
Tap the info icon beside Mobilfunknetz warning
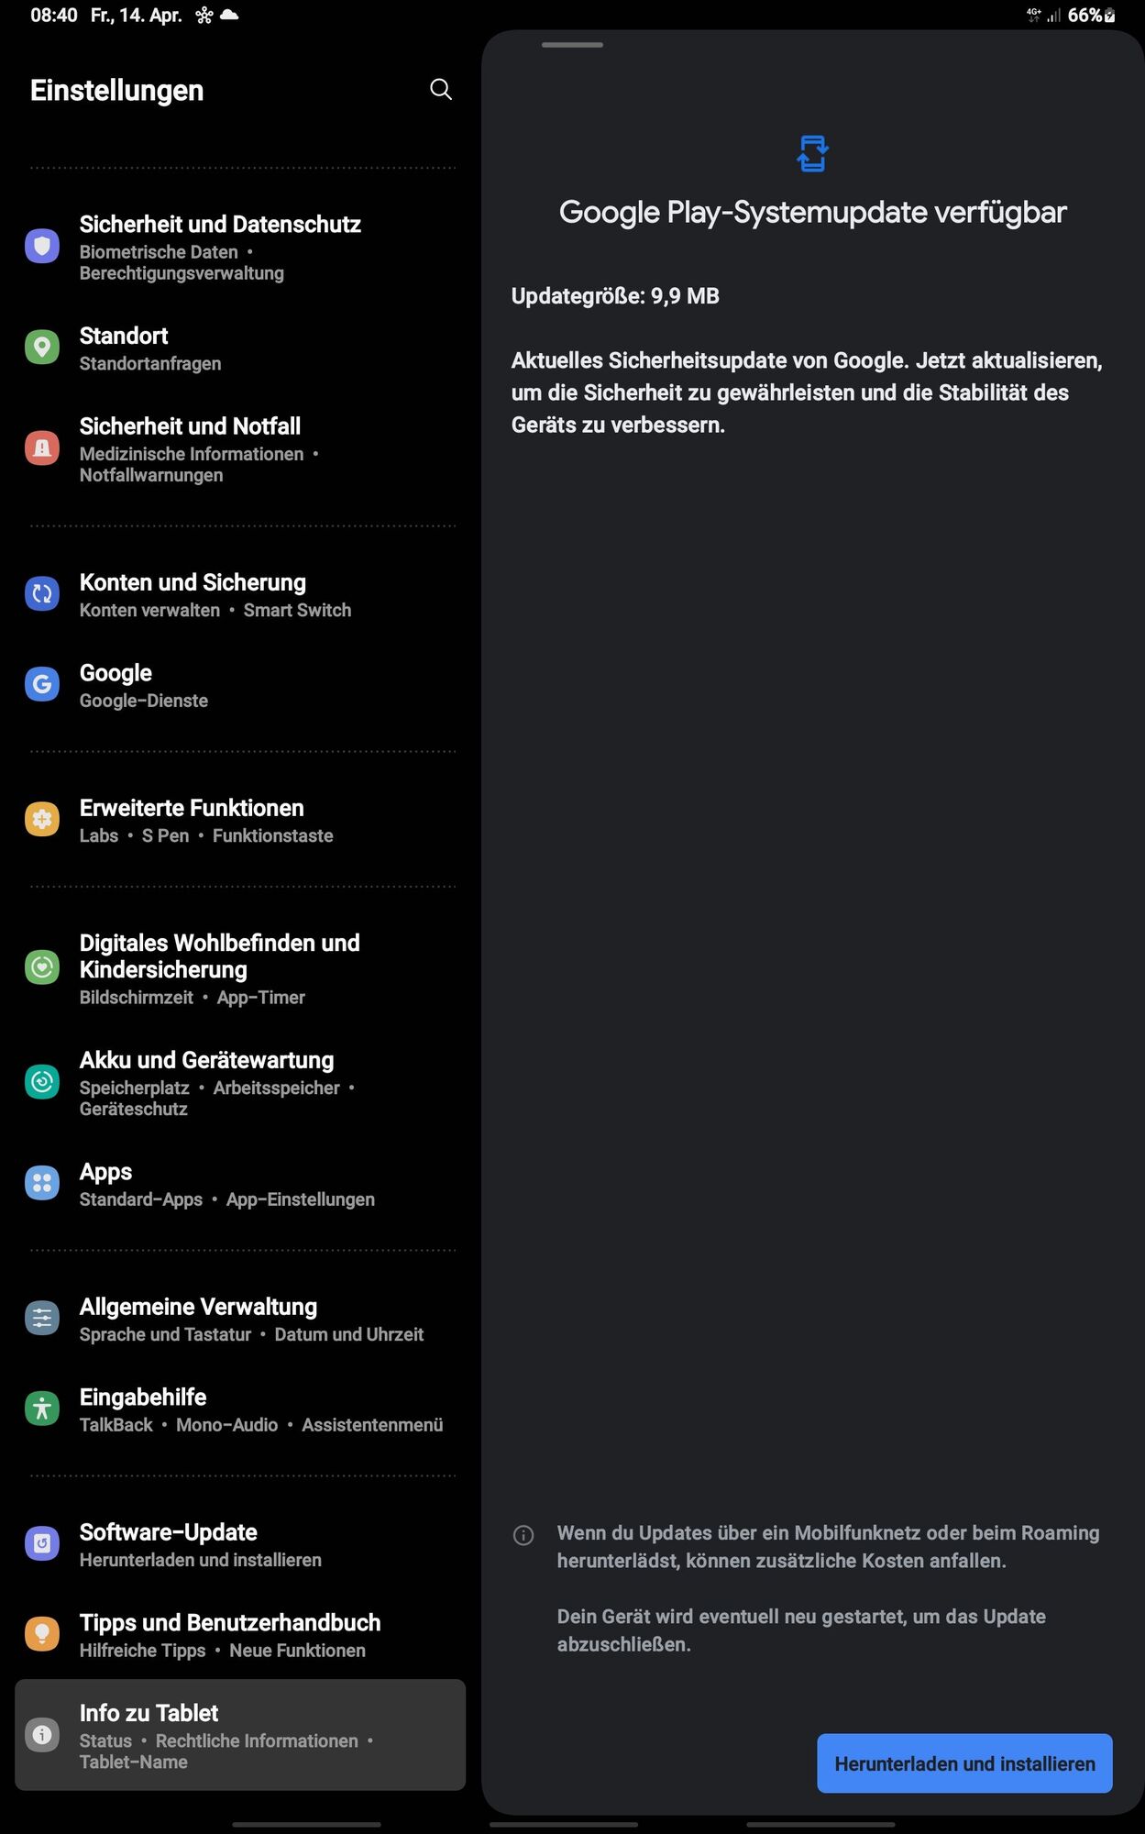coord(523,1535)
